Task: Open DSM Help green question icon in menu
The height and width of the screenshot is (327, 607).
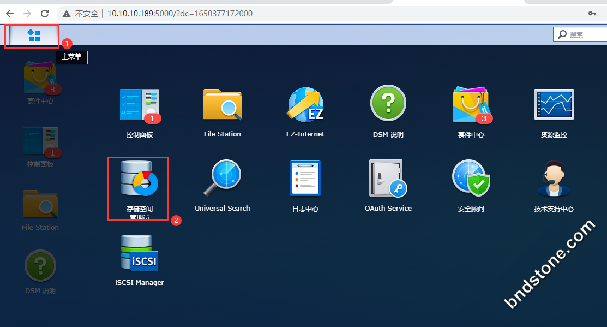Action: pyautogui.click(x=388, y=103)
